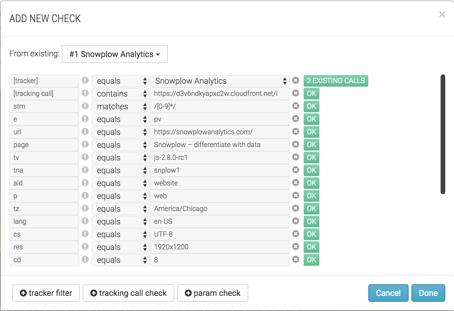Remove the cd row via its x icon
Image resolution: width=454 pixels, height=311 pixels.
[x=295, y=260]
